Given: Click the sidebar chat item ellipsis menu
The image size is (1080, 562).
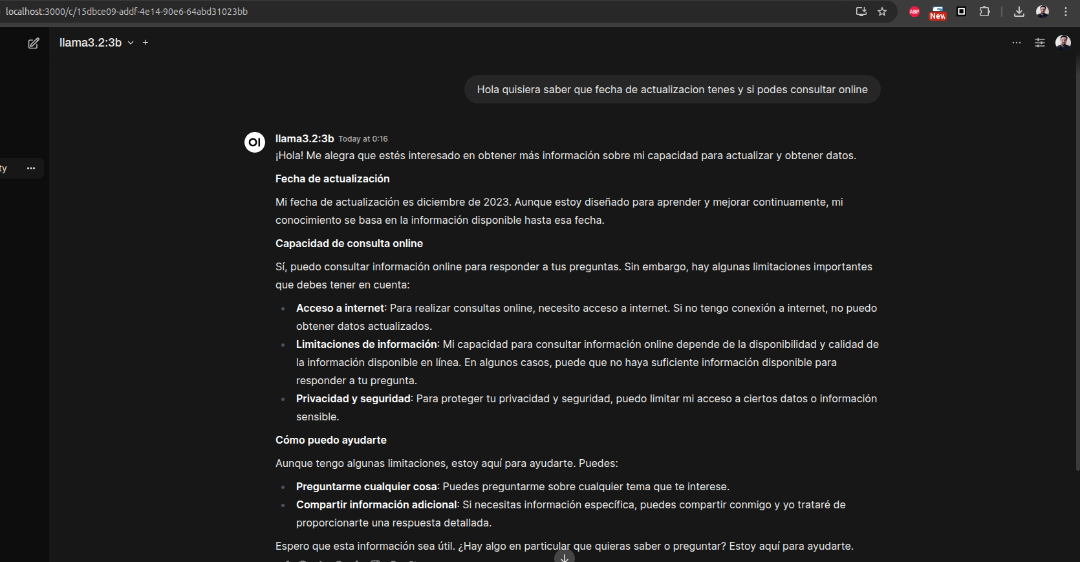Looking at the screenshot, I should pyautogui.click(x=31, y=168).
